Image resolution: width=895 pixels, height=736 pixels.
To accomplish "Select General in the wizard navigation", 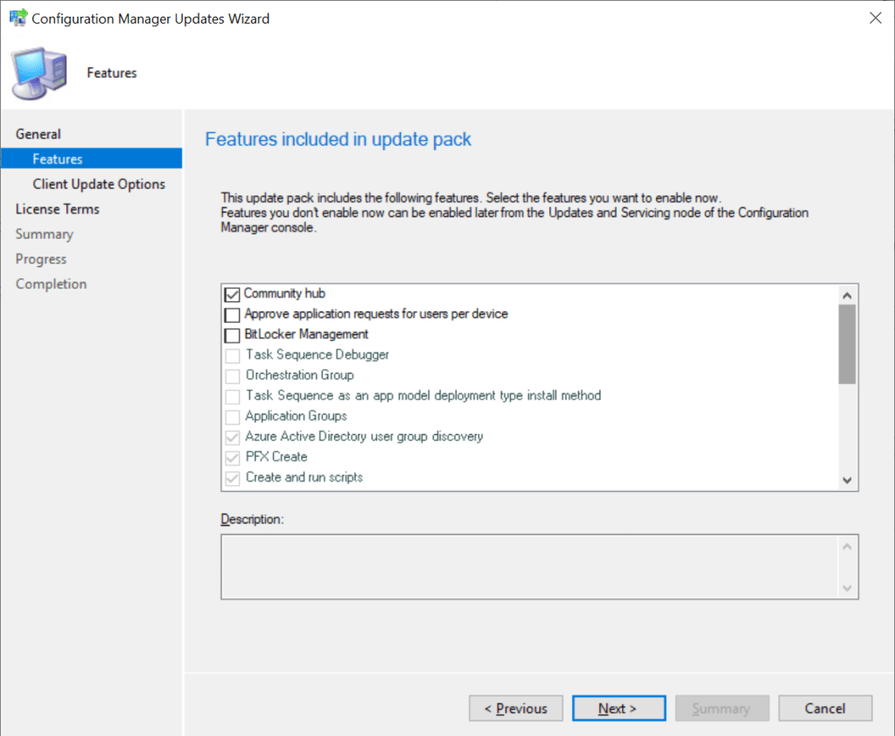I will 38,134.
